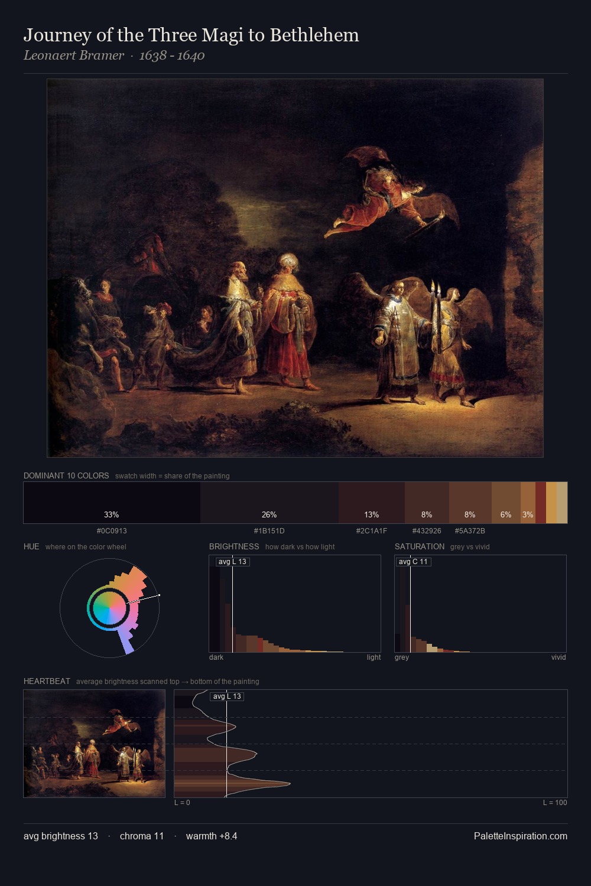The width and height of the screenshot is (591, 886).
Task: Click the 'dark' axis label
Action: [216, 657]
